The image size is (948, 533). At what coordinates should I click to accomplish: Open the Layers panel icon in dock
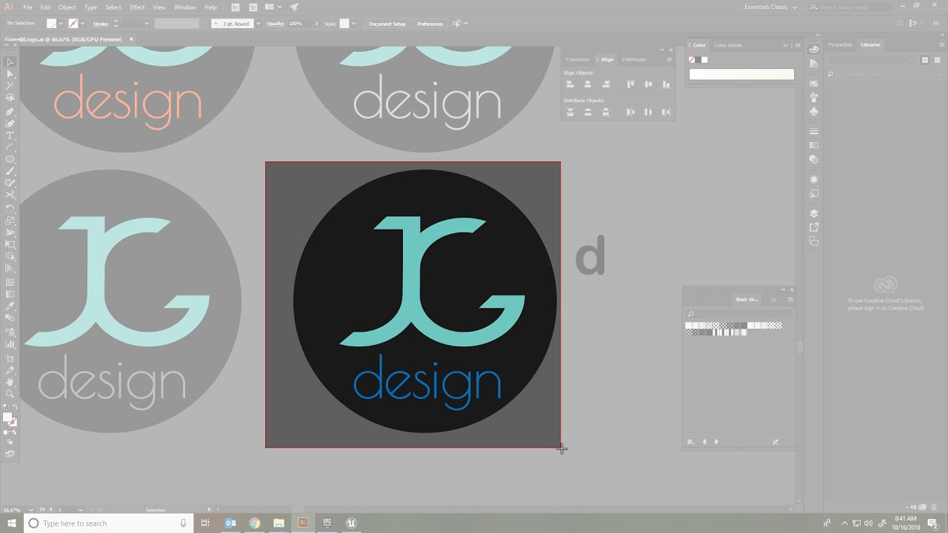coord(814,214)
